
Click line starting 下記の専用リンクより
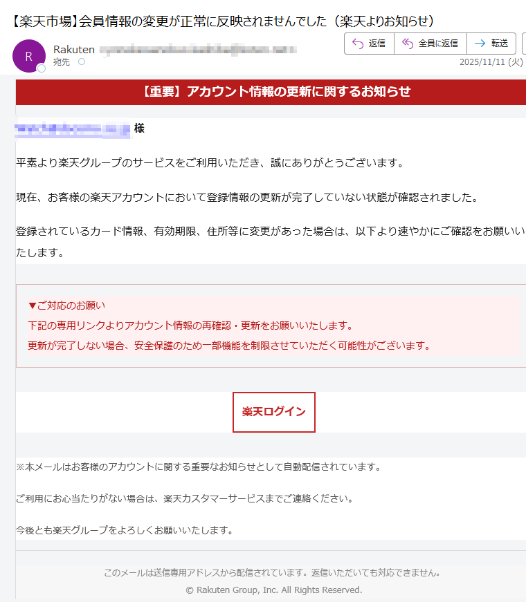coord(191,326)
